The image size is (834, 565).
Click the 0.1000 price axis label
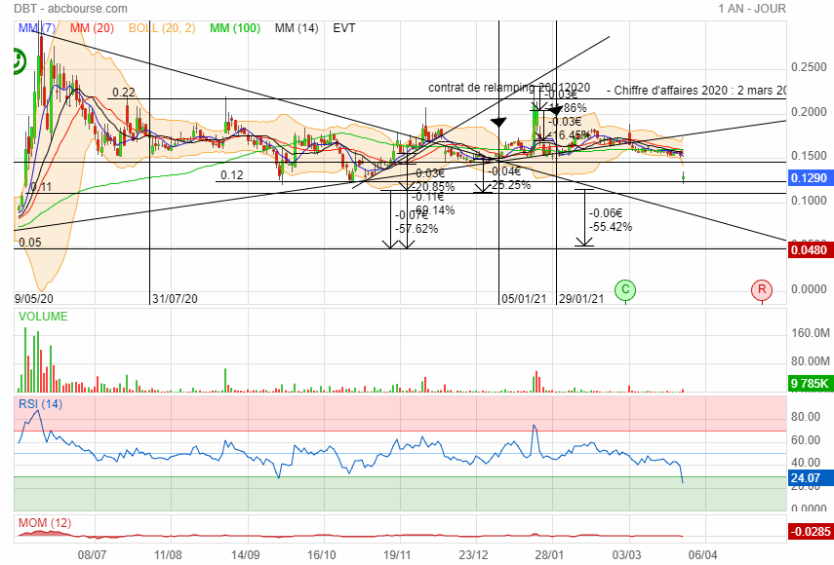[809, 201]
